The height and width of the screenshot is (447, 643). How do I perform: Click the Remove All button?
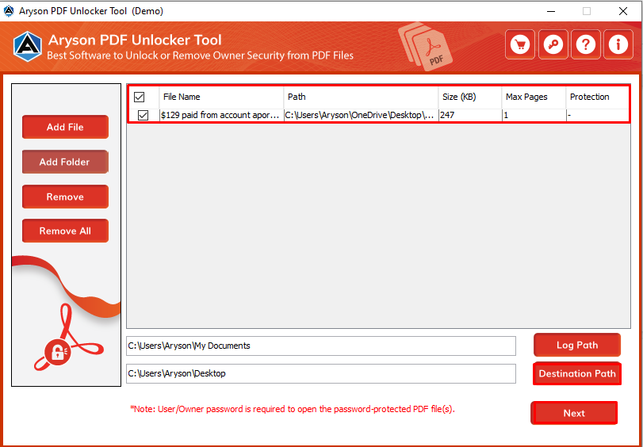point(65,231)
